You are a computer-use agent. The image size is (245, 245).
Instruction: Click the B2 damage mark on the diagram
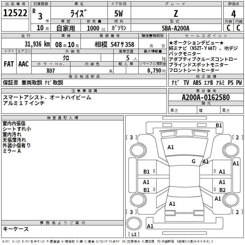(x=222, y=190)
